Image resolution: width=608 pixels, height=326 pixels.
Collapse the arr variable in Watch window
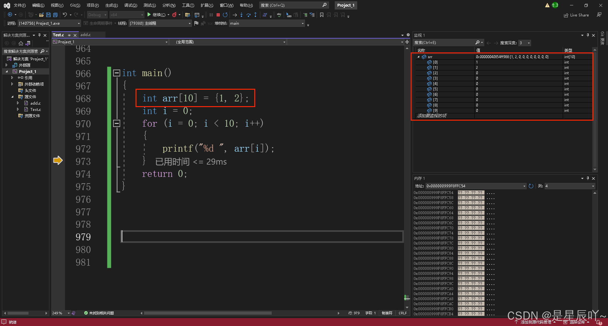click(418, 57)
